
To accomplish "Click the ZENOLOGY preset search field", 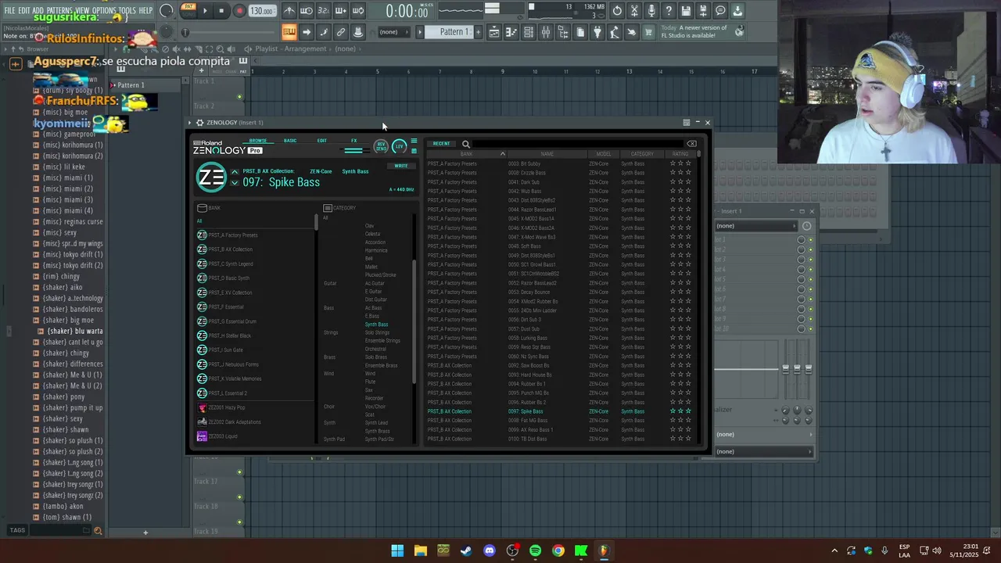I will (x=579, y=144).
